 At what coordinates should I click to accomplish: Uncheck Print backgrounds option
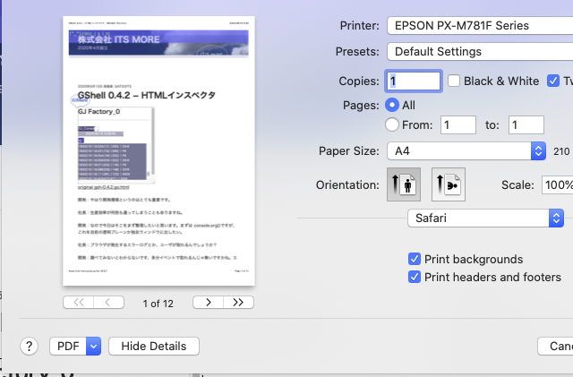coord(415,259)
